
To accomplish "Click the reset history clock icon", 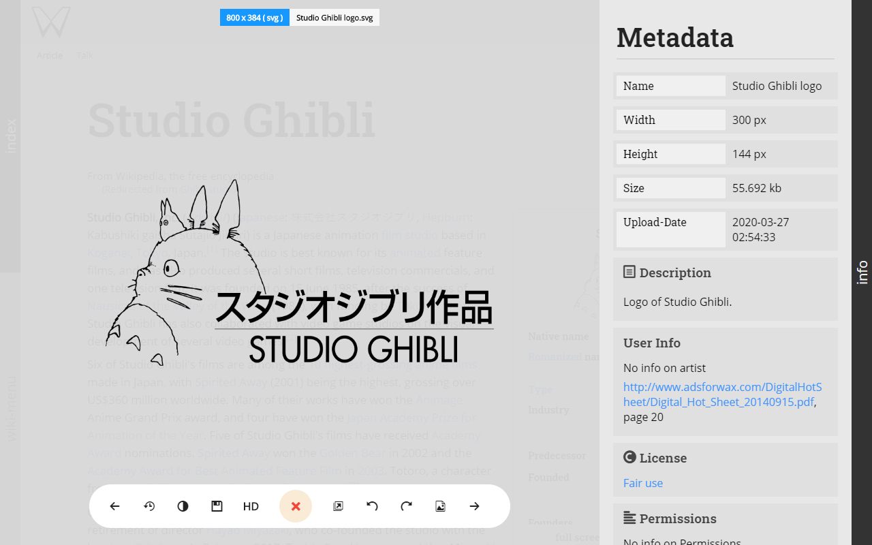I will 149,506.
